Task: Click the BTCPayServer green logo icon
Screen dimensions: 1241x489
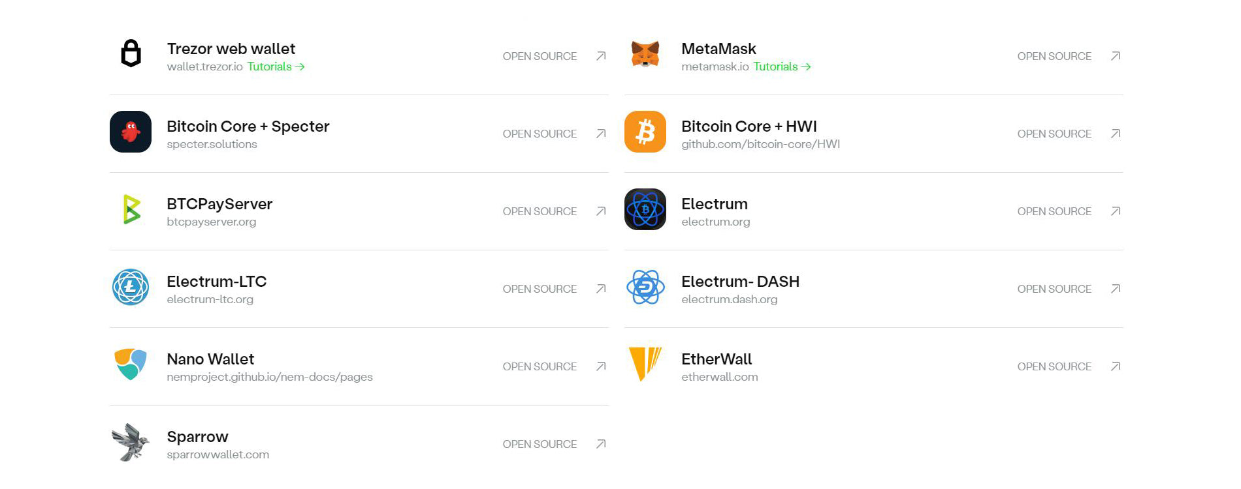Action: coord(131,209)
